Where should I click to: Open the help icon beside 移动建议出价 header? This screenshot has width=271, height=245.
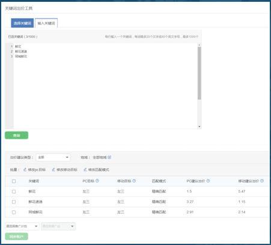click(x=262, y=181)
